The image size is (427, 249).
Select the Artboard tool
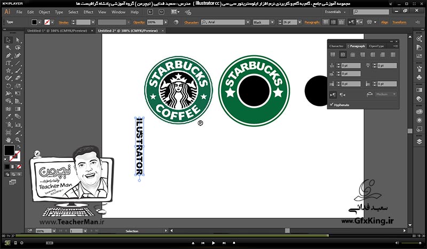coord(9,132)
